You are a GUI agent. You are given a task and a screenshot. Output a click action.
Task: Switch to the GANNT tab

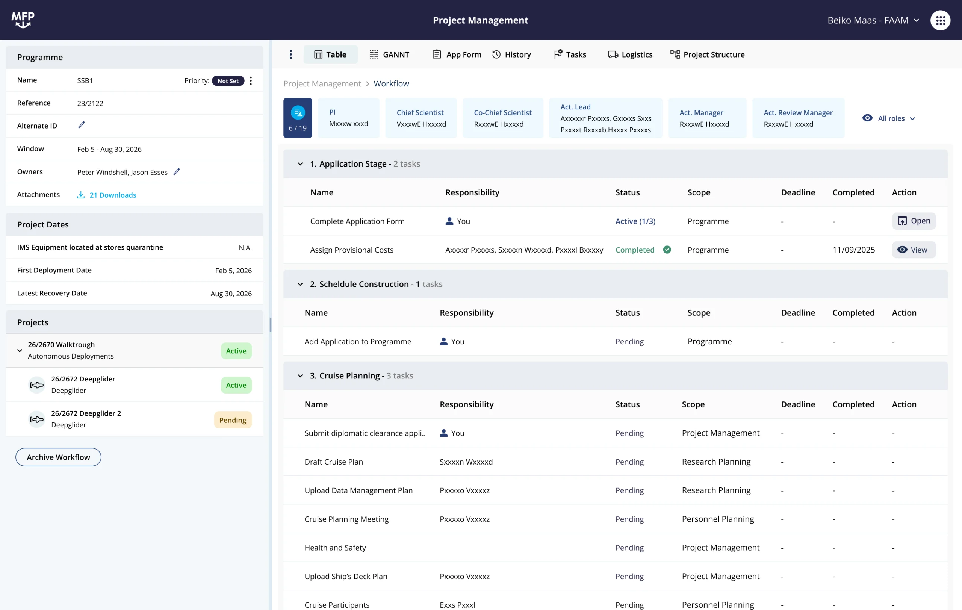point(389,54)
